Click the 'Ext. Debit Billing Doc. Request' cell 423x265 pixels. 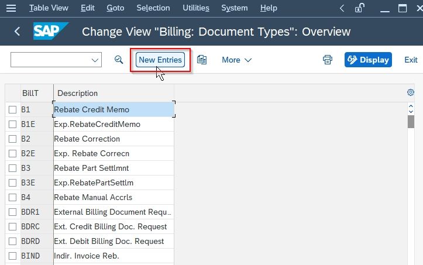pyautogui.click(x=114, y=241)
